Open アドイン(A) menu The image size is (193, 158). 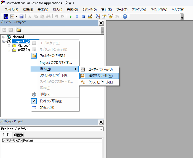pos(139,10)
